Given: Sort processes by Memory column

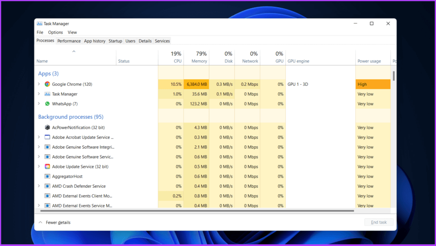Looking at the screenshot, I should 196,57.
